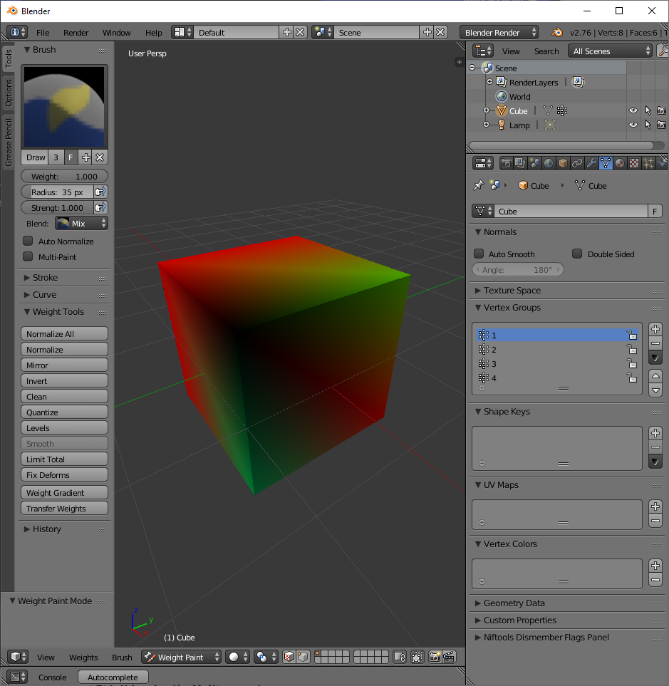Click the Transfer Weights button

tap(64, 509)
